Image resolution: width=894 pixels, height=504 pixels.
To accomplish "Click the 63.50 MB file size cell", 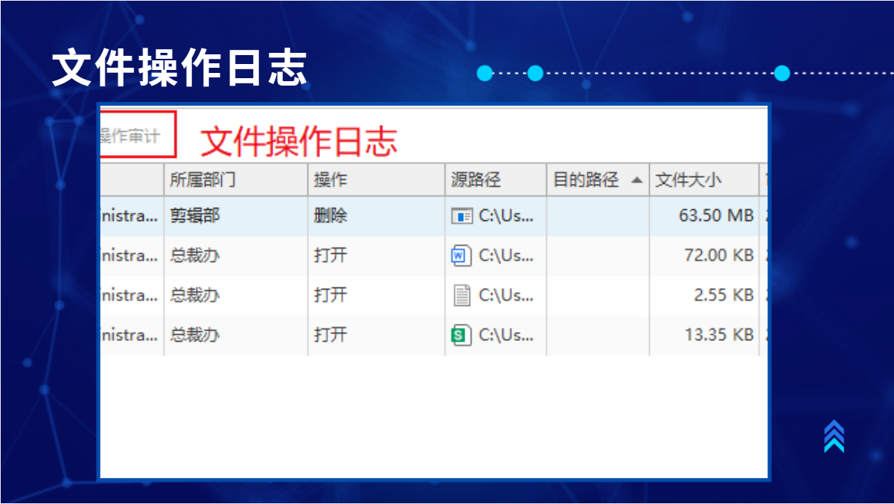I will [x=716, y=216].
